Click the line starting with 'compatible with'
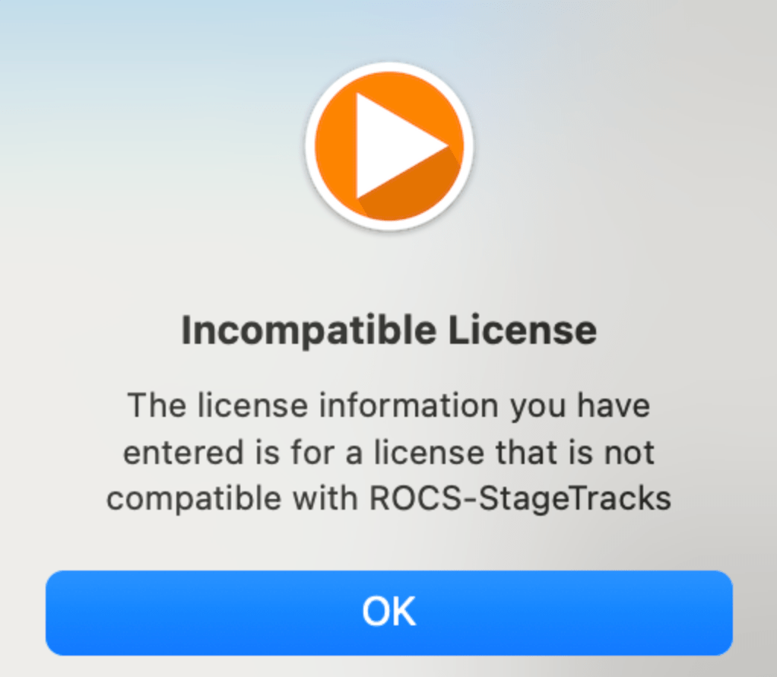777x677 pixels. coord(389,499)
